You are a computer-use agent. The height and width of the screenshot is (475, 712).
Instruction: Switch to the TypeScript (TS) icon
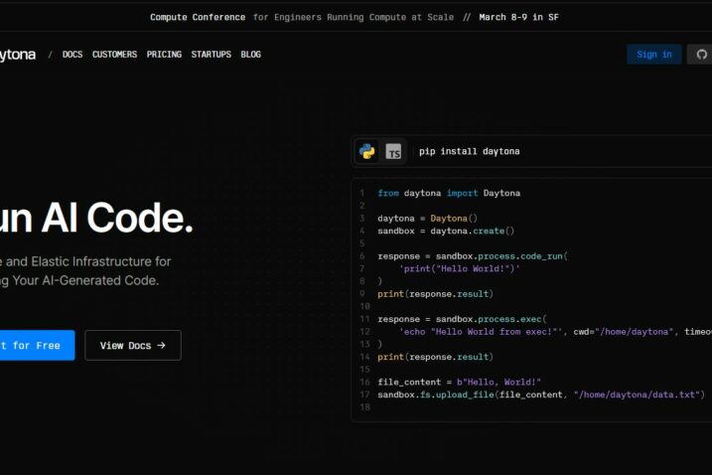pos(394,151)
